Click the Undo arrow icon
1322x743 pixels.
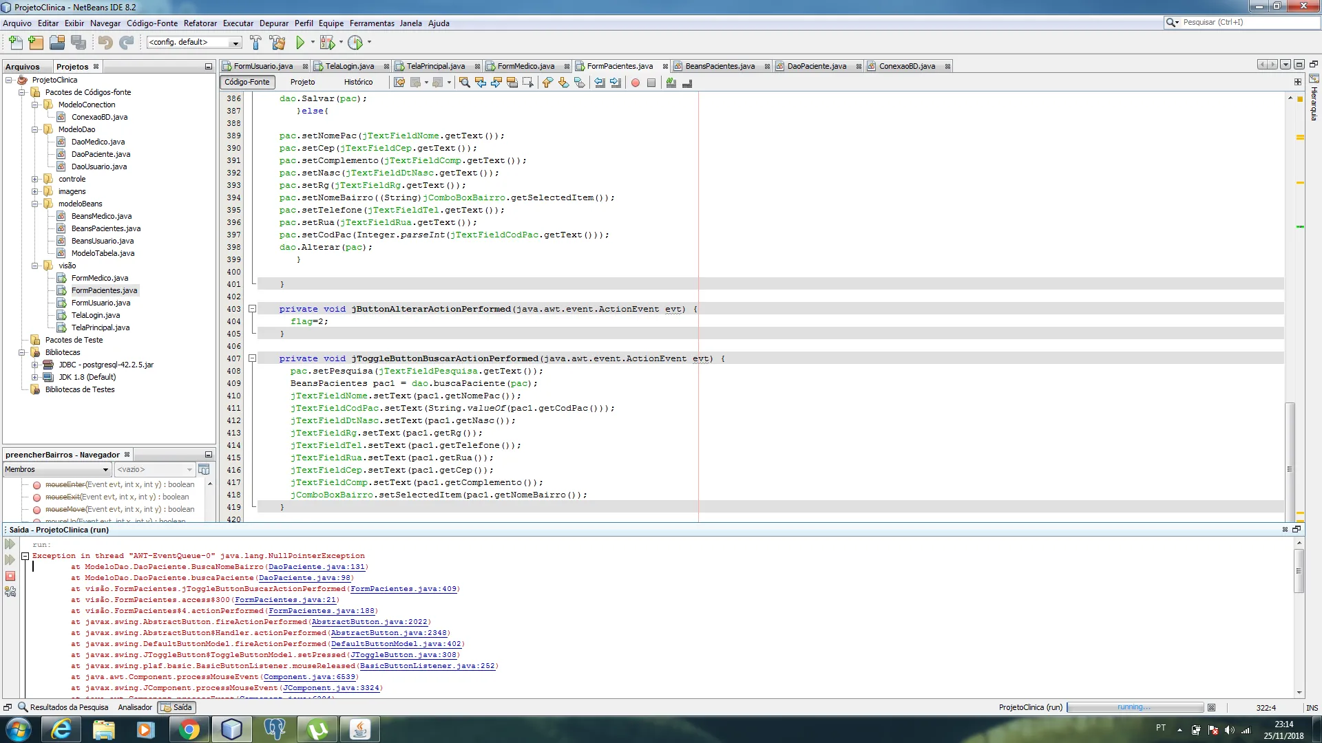[105, 43]
